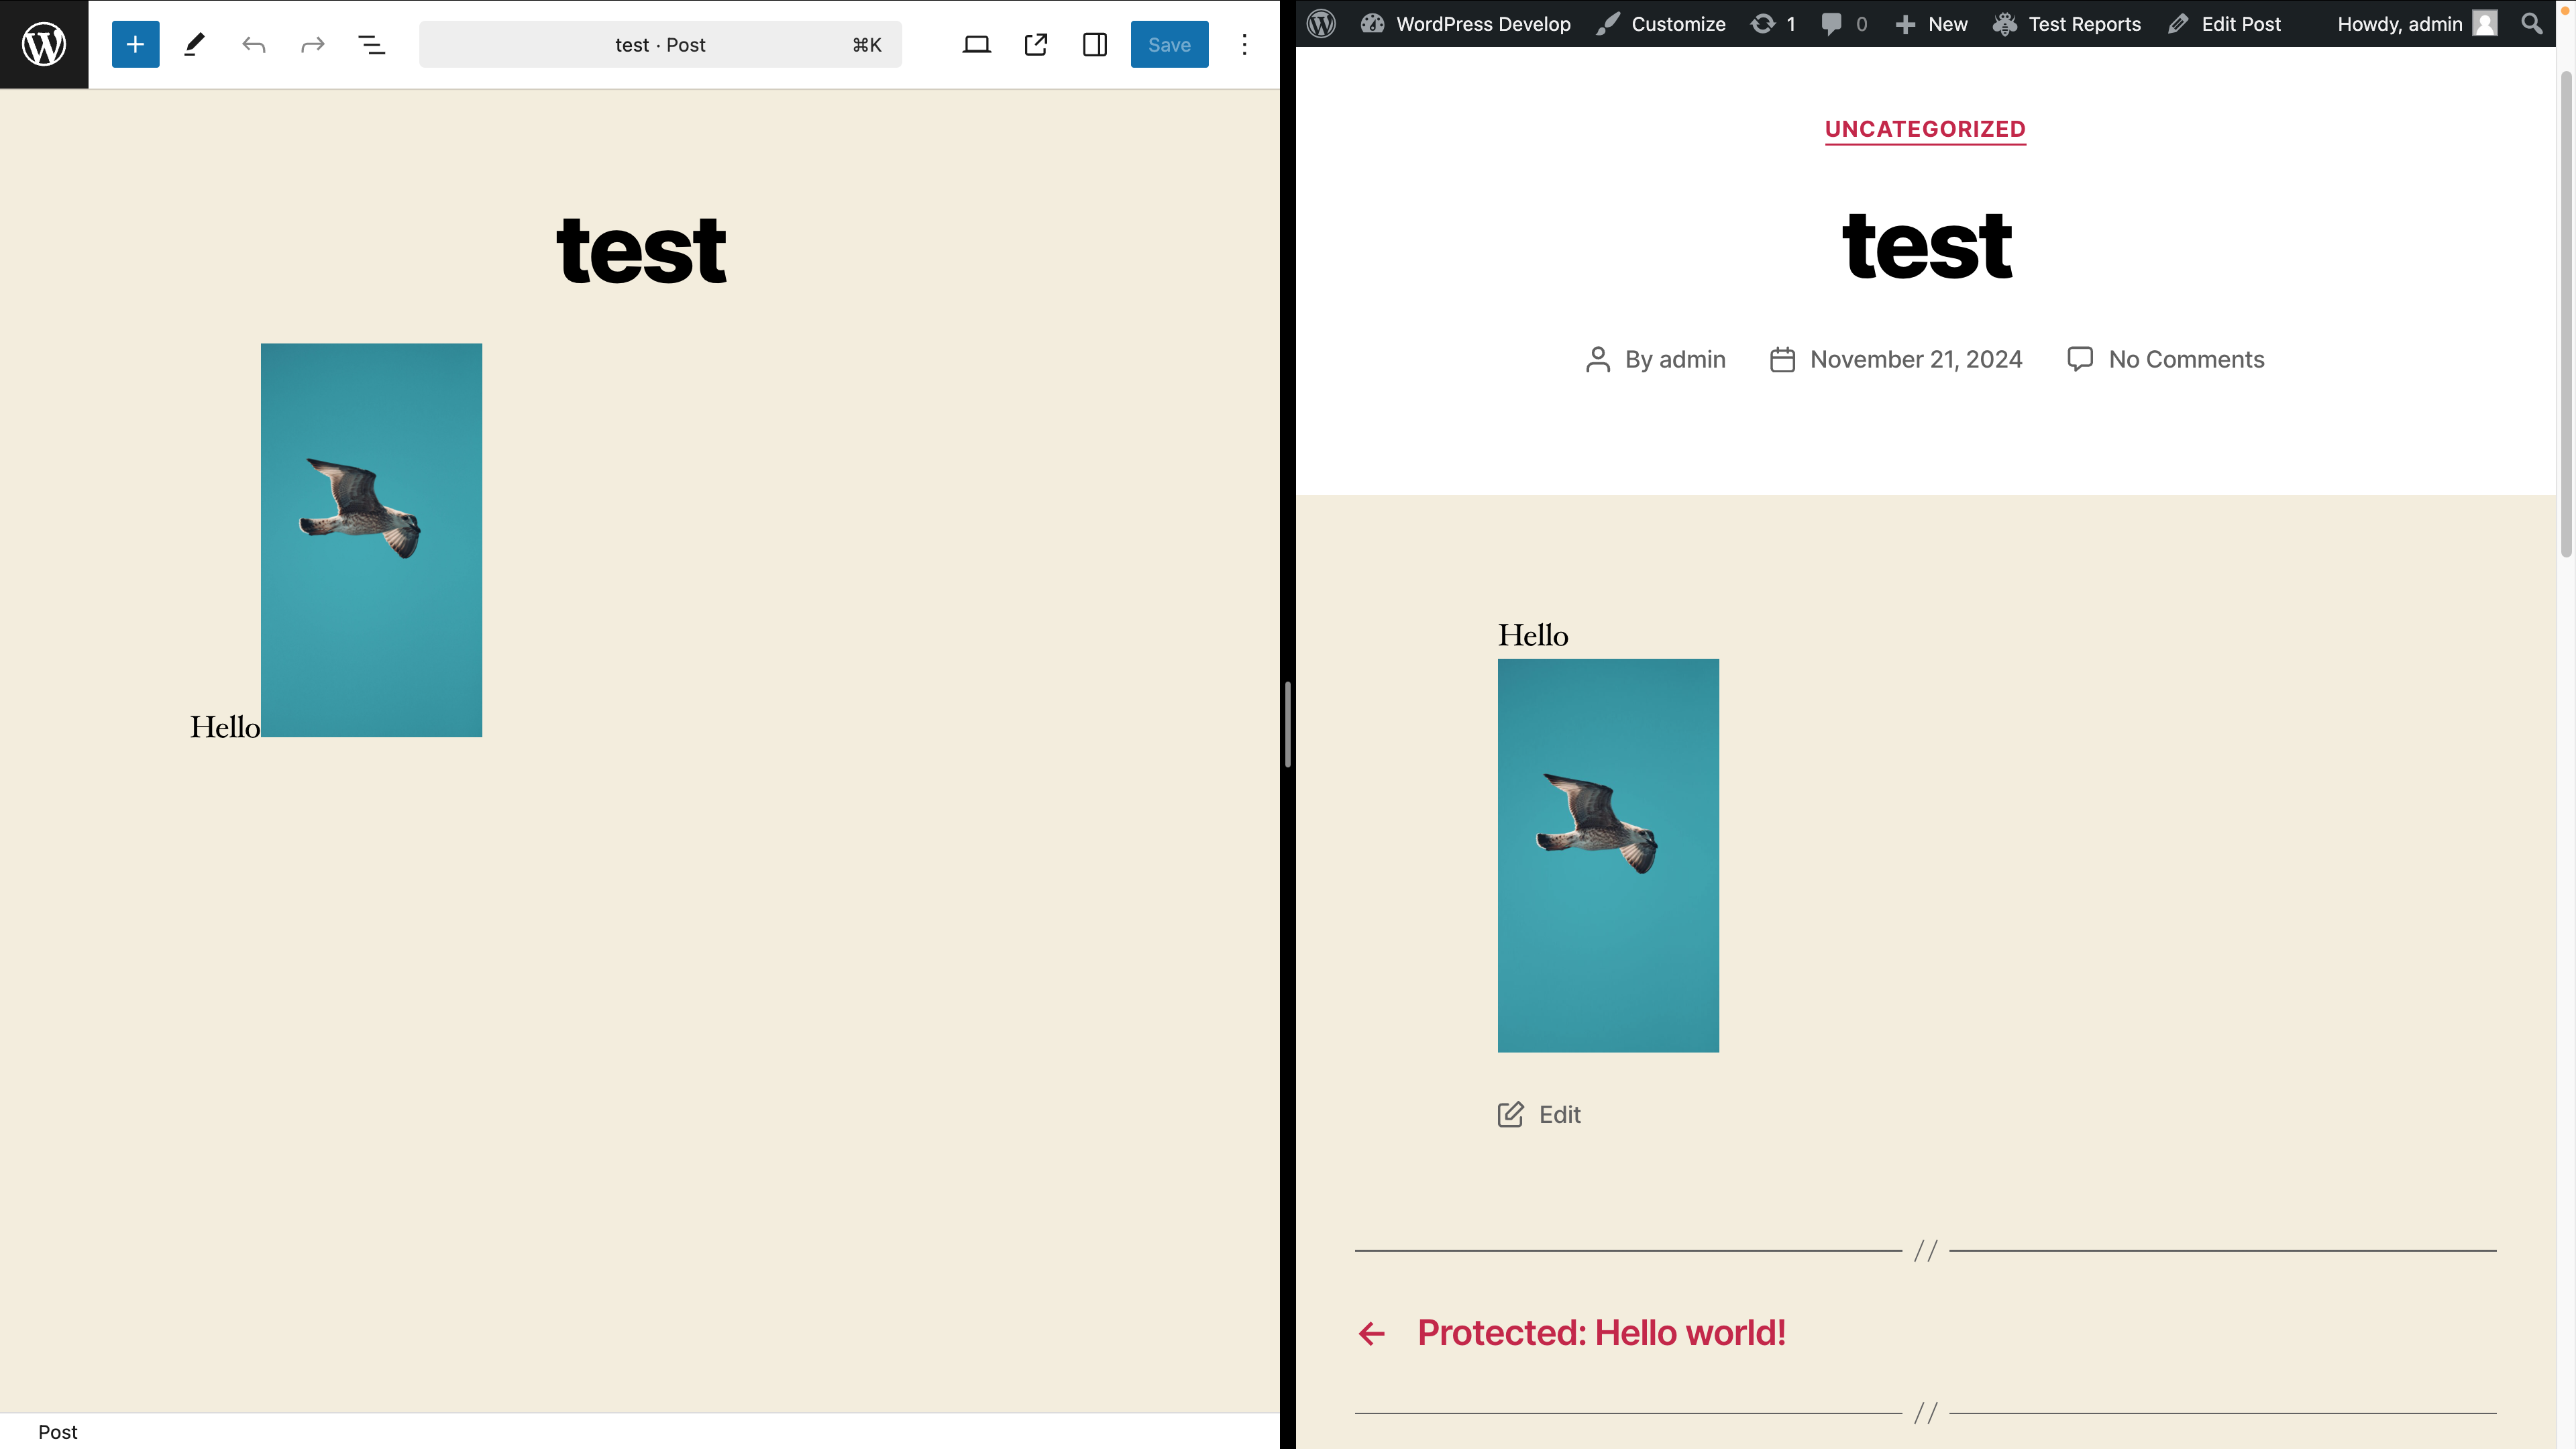Open the device preview view options

point(976,44)
